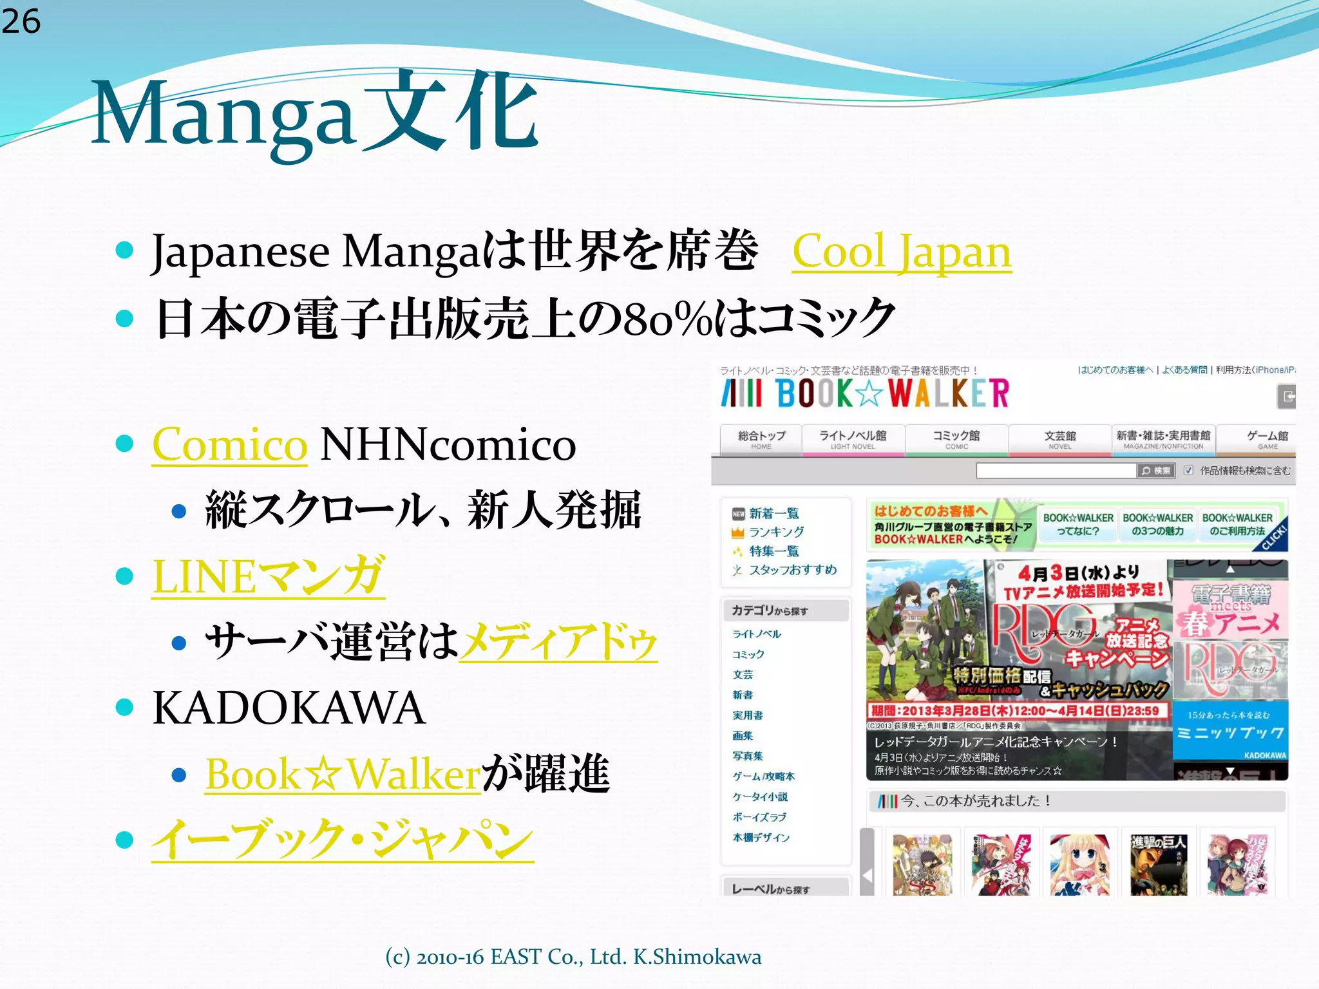Open the first sold book cover
Image resolution: width=1319 pixels, height=989 pixels.
pos(922,864)
